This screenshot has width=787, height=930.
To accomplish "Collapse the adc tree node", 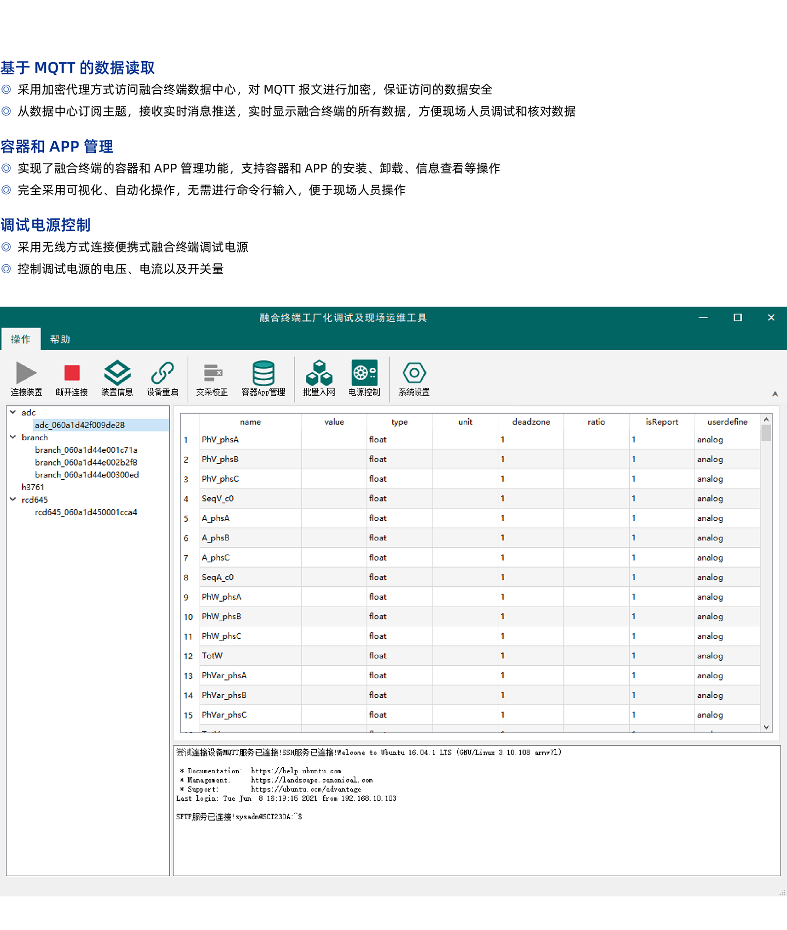I will pyautogui.click(x=13, y=412).
